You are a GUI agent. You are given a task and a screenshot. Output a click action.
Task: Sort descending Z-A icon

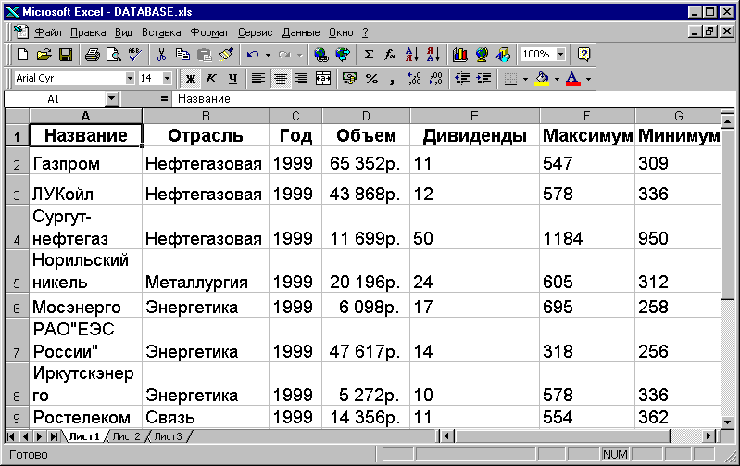coord(433,55)
